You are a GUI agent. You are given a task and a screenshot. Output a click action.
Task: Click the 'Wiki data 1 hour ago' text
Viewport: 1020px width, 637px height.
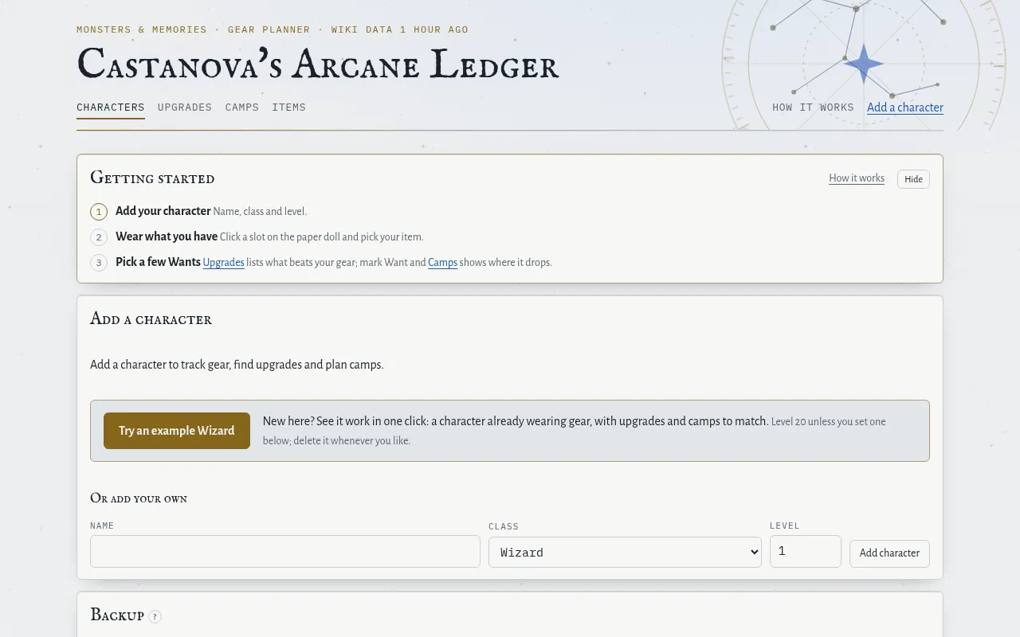click(399, 29)
